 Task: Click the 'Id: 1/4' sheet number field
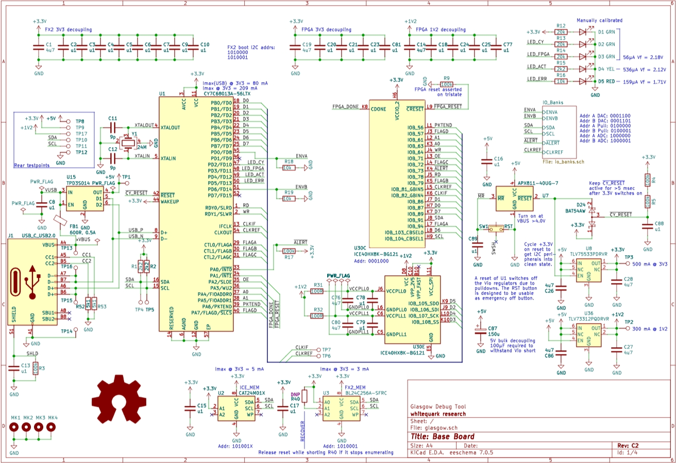coord(627,453)
